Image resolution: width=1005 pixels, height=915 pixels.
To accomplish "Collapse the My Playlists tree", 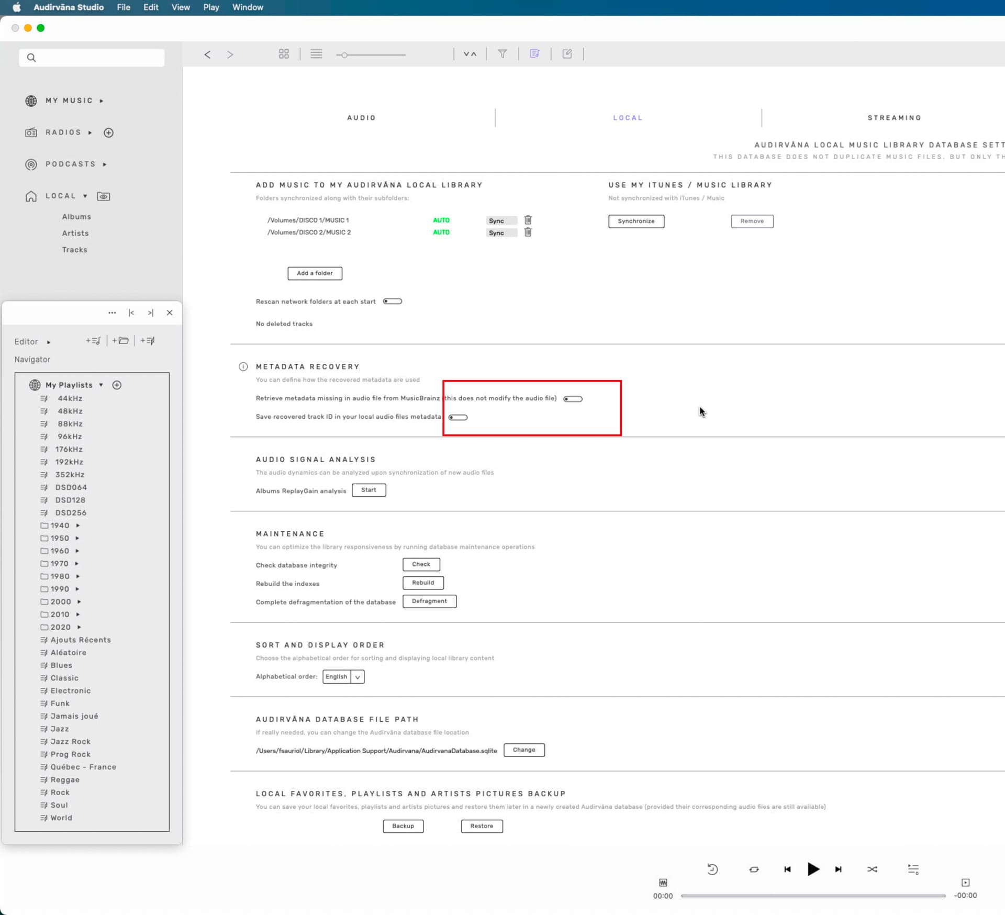I will pos(101,385).
